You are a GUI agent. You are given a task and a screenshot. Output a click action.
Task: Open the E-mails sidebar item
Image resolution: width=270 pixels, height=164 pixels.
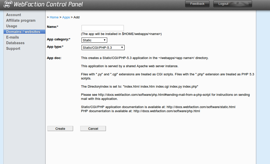(x=13, y=37)
